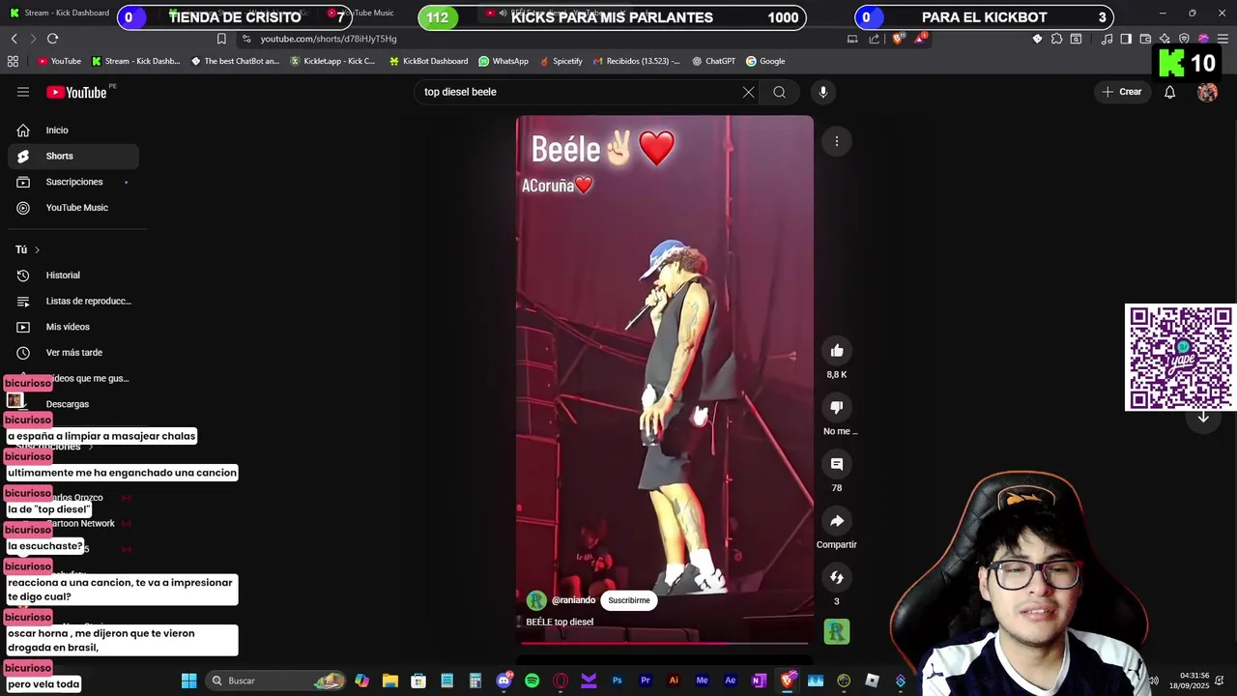This screenshot has height=696, width=1237.
Task: Open Suscripciones in the sidebar
Action: 73,182
